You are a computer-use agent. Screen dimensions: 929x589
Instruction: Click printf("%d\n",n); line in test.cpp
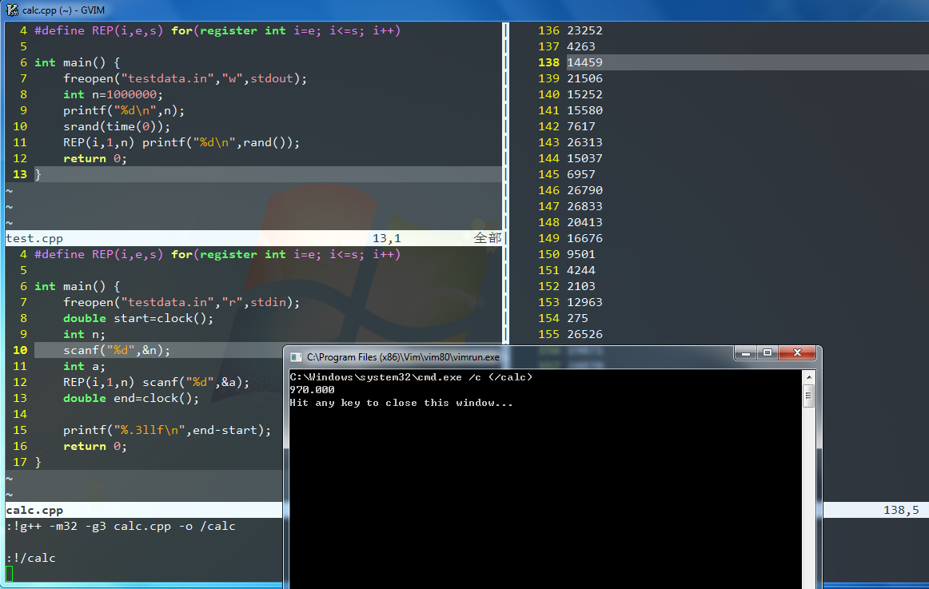[x=124, y=110]
